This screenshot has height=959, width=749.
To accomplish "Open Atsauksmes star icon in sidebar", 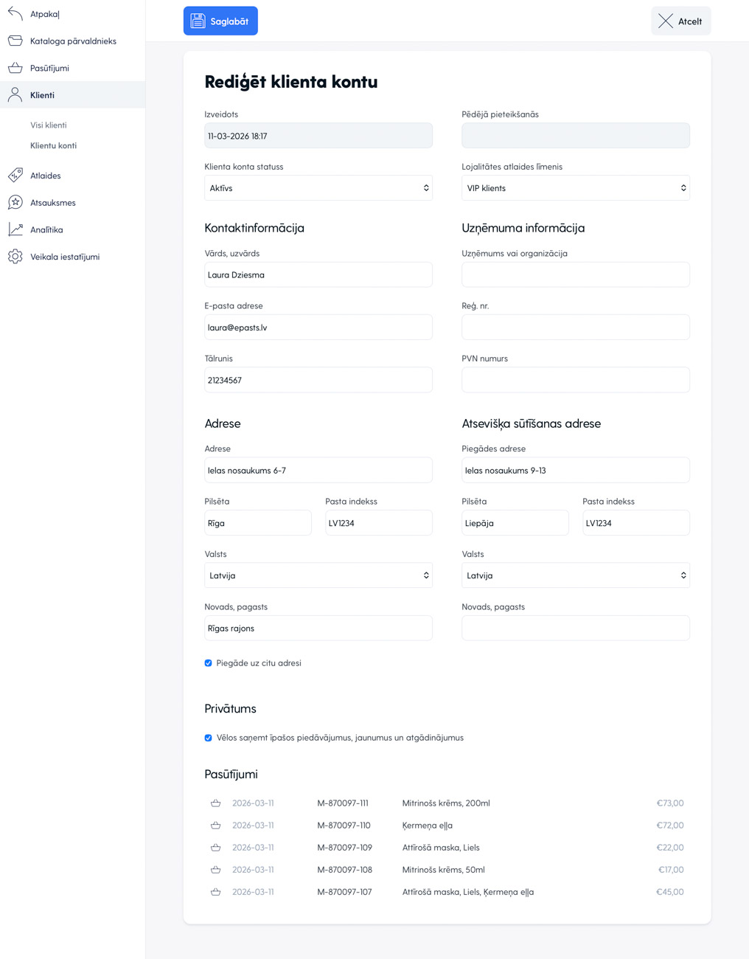I will point(15,202).
